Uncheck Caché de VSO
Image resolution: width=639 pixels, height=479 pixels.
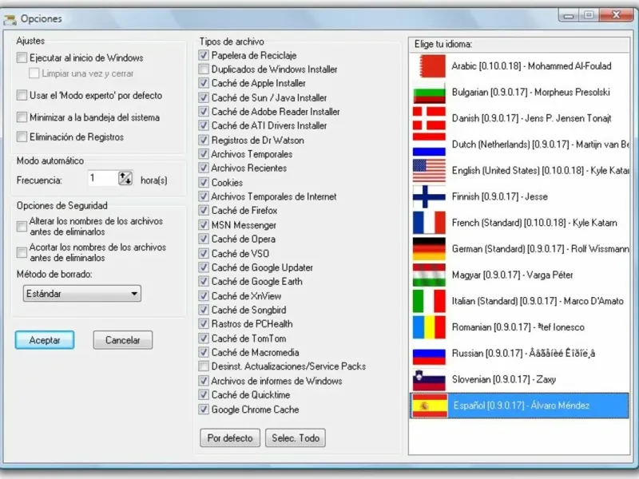coord(204,253)
